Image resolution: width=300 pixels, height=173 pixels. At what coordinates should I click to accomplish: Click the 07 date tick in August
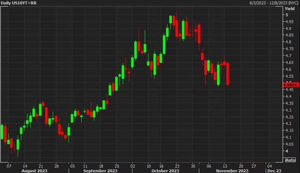click(9, 166)
